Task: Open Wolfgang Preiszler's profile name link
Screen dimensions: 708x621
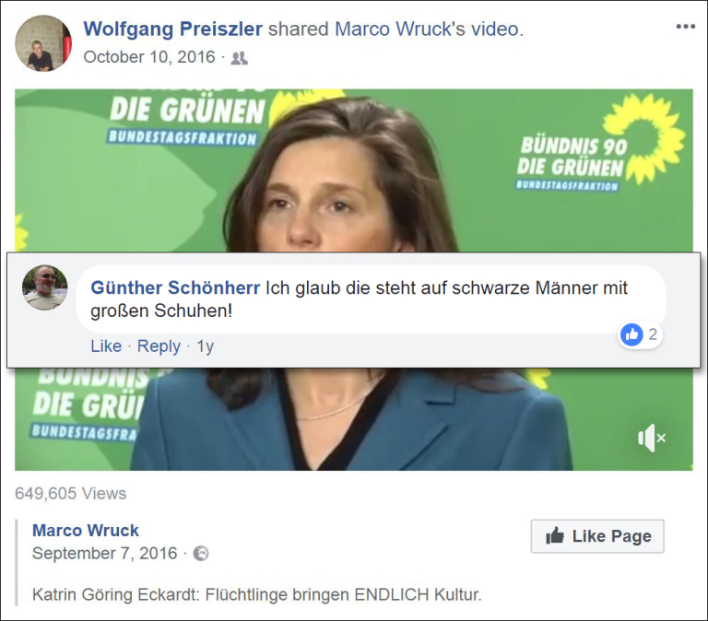Action: click(x=173, y=29)
